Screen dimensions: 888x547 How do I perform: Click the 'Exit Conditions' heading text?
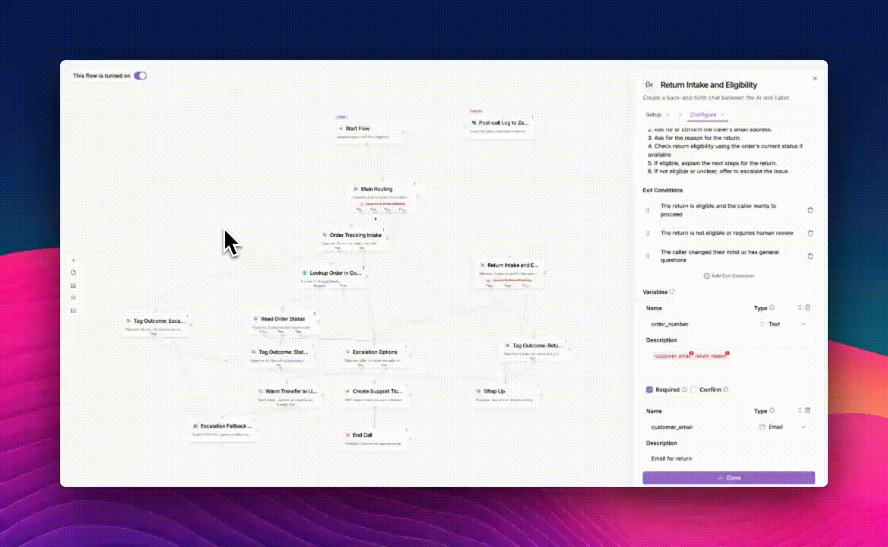click(663, 190)
